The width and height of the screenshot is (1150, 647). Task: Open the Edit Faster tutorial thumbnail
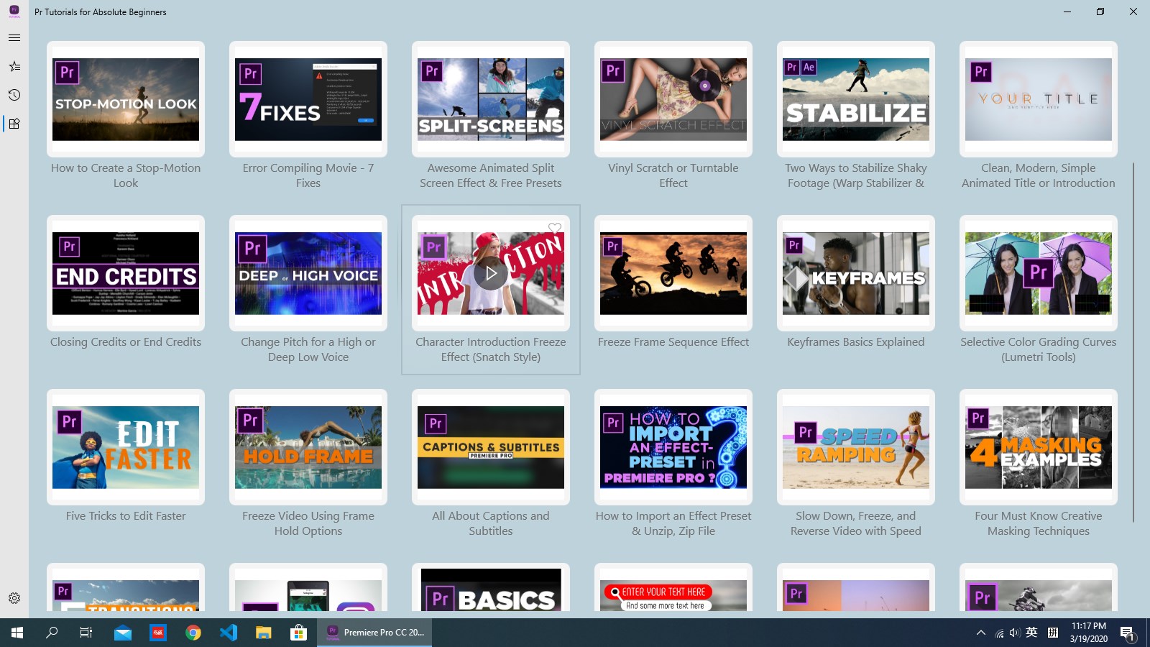126,447
